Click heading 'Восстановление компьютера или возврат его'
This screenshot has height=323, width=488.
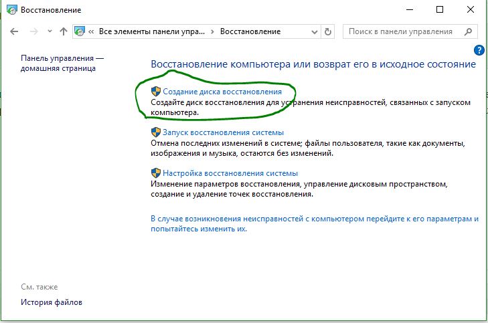click(x=313, y=64)
